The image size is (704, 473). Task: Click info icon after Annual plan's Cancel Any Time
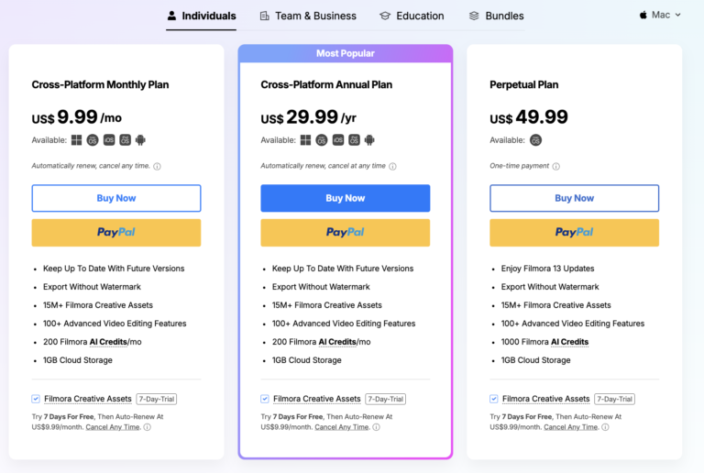[378, 427]
